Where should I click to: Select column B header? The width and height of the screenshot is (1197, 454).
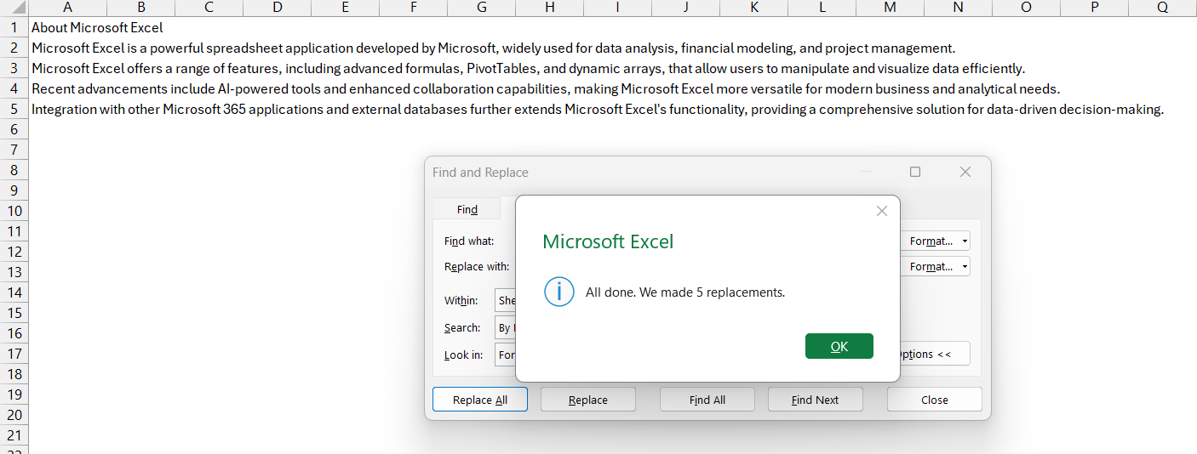[141, 8]
